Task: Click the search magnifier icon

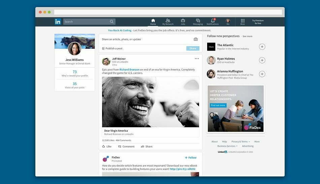Action: 111,21
